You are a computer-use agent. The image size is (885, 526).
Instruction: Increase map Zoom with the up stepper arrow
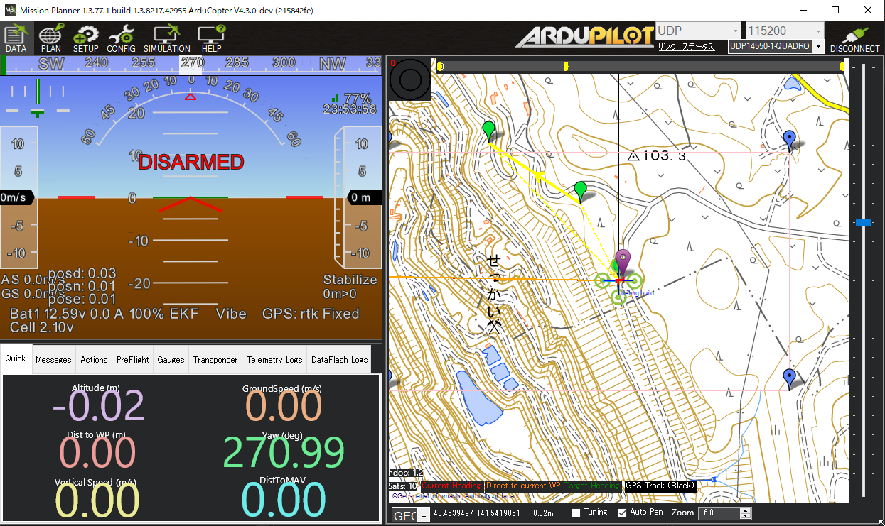click(746, 510)
